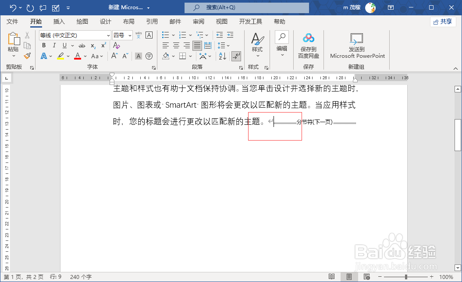Clear all formatting icon

tap(117, 46)
